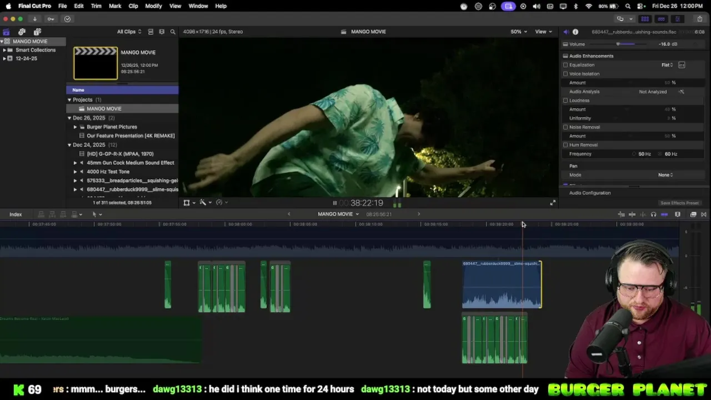The height and width of the screenshot is (400, 711).
Task: Click the Audio Analysis magic wand icon
Action: 682,92
